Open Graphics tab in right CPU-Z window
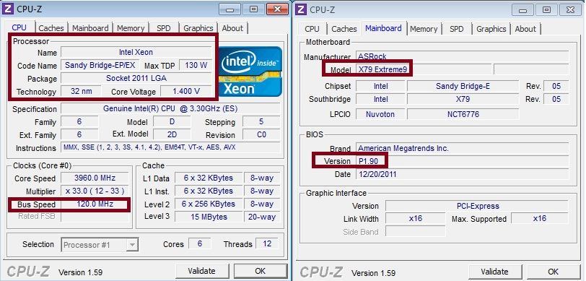This screenshot has width=586, height=281. [x=491, y=29]
